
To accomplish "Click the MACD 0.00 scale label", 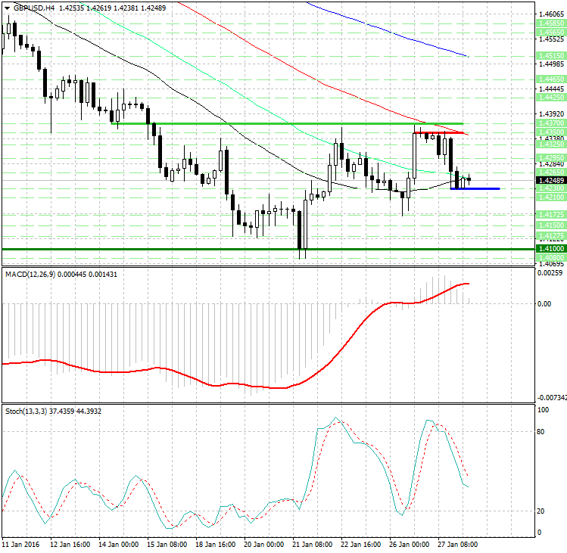I will [544, 303].
